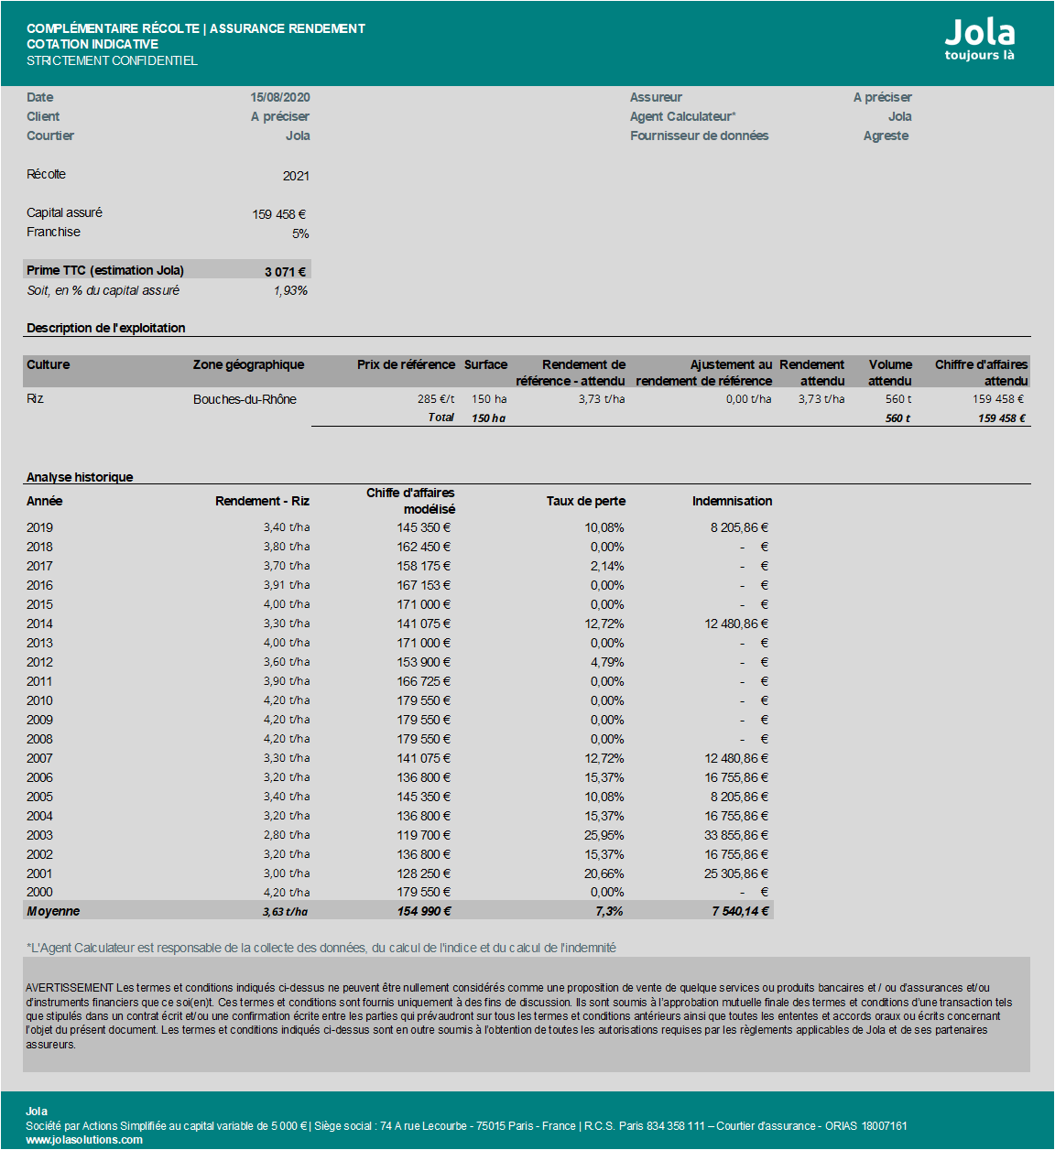This screenshot has width=1055, height=1150.
Task: Click the Riz row surface 150 ha
Action: coord(489,399)
